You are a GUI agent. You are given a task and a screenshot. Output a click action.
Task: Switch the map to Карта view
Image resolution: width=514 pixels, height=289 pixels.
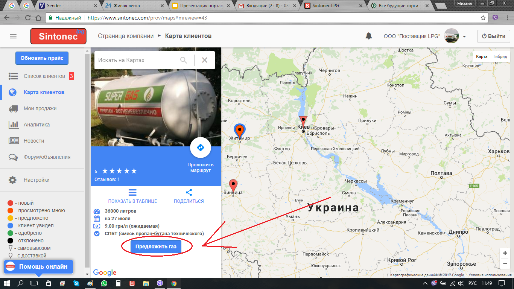coord(482,56)
